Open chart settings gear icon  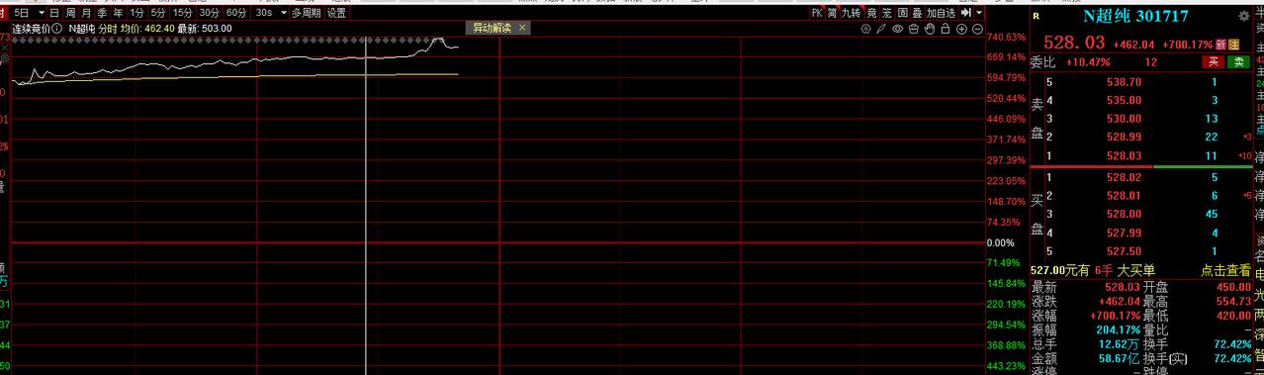coord(866,29)
